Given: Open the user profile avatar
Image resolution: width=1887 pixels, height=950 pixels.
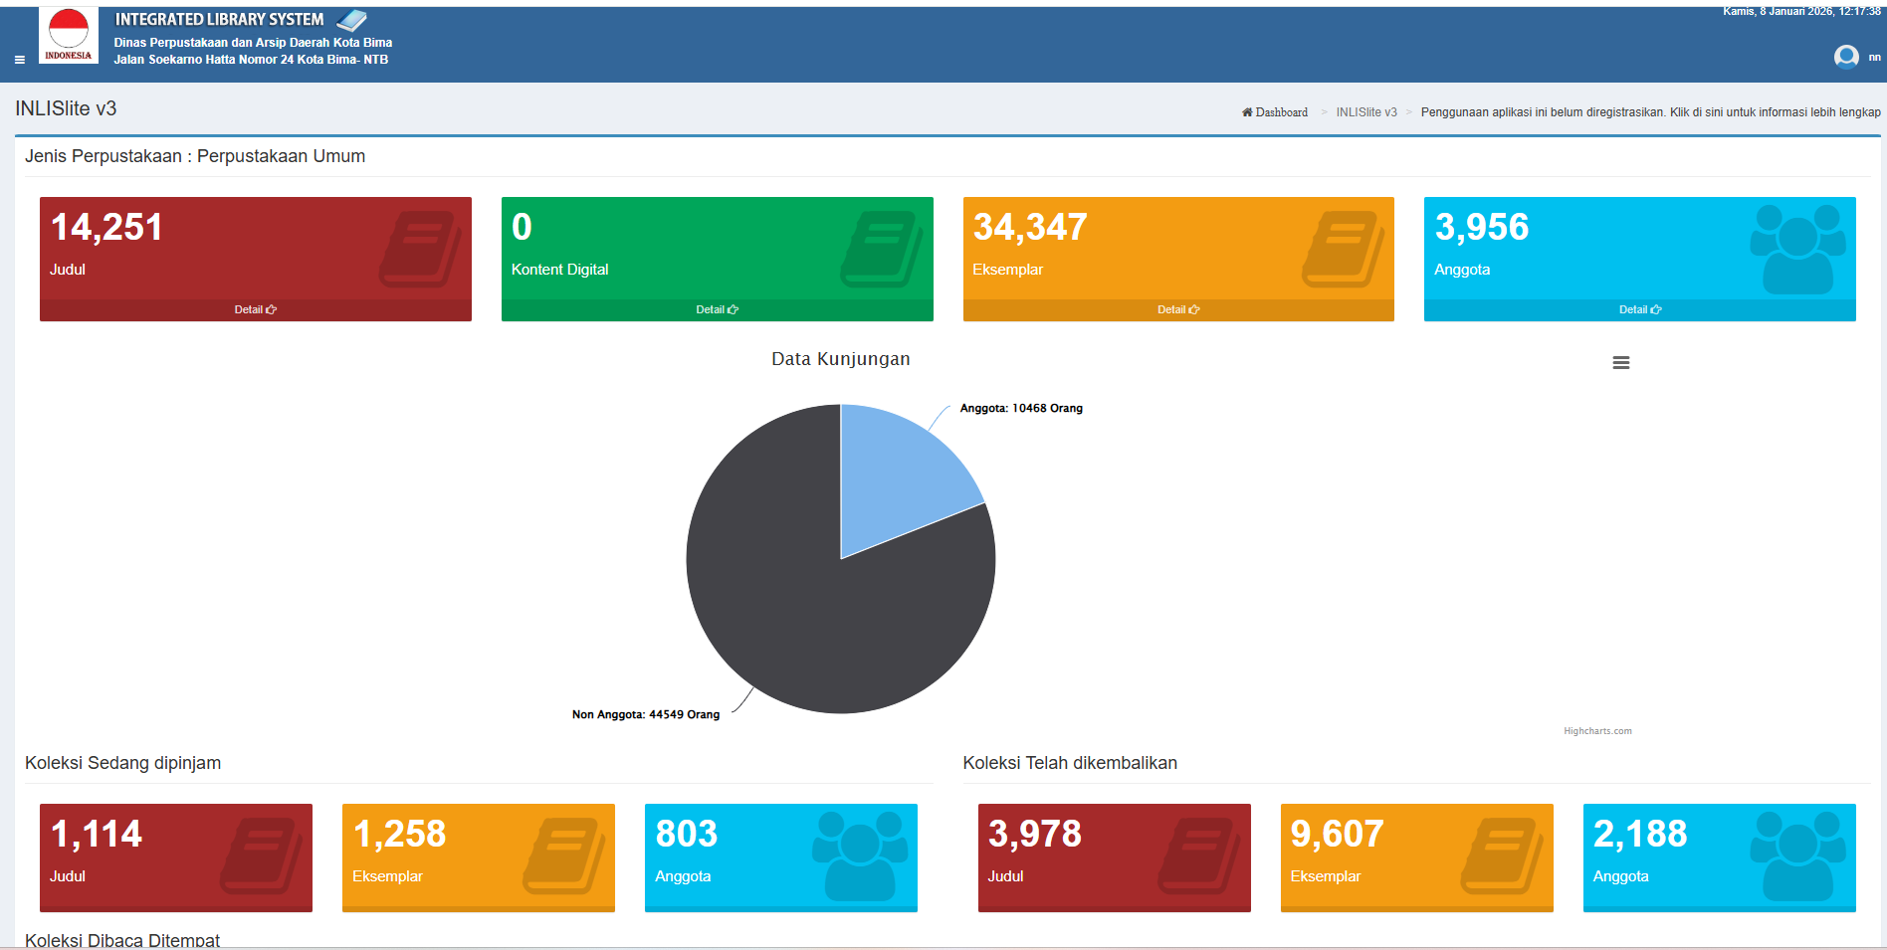Looking at the screenshot, I should [x=1845, y=57].
